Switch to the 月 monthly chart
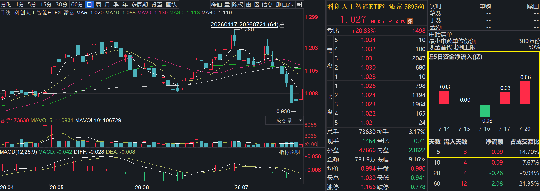Screen dimensions: 540x191 (x=107, y=4)
